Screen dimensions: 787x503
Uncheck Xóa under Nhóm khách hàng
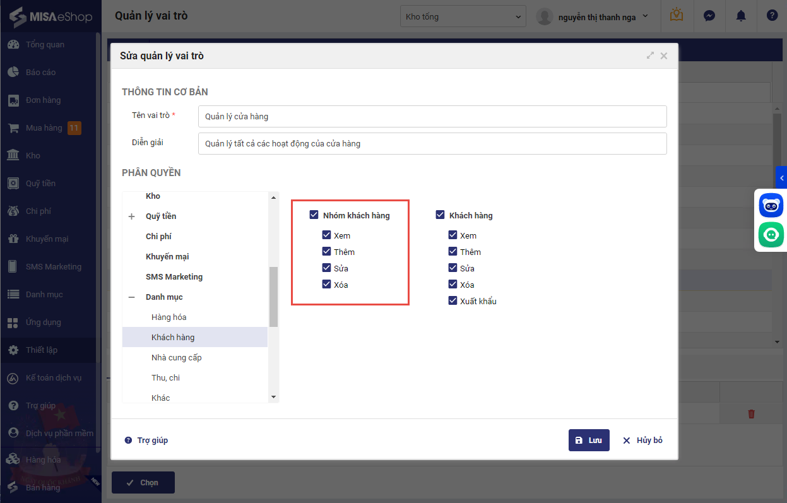(326, 285)
